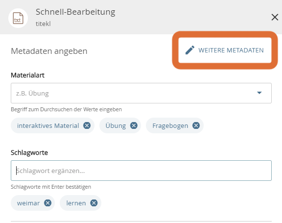
Task: Click the txt file icon in header
Action: (18, 18)
